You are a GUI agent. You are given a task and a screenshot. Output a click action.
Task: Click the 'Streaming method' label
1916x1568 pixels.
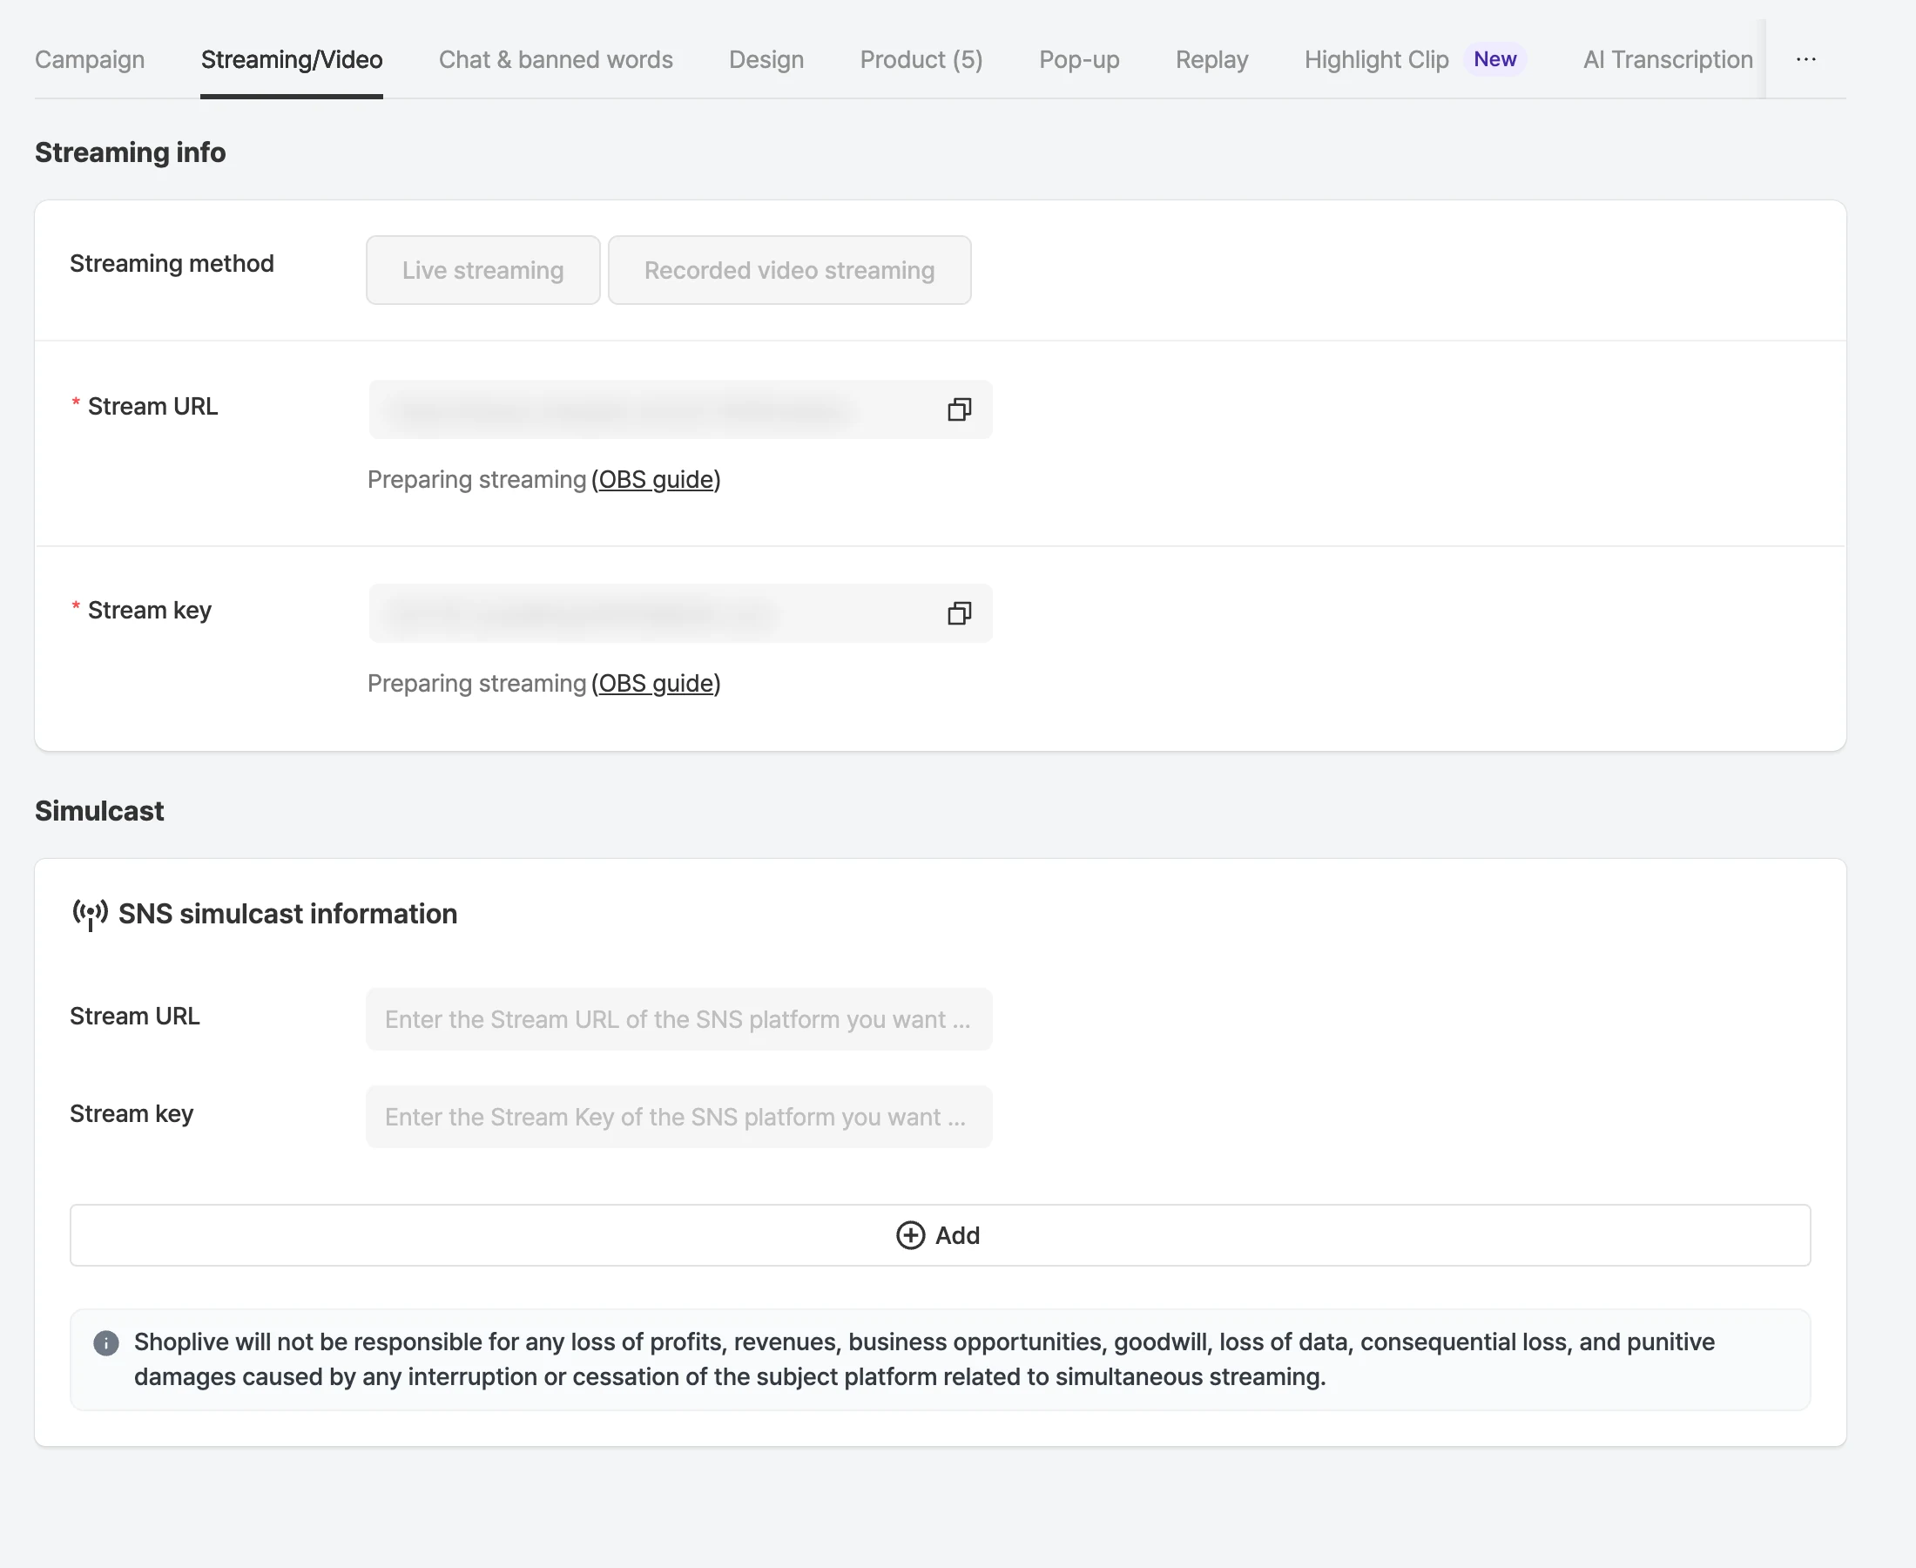coord(172,264)
